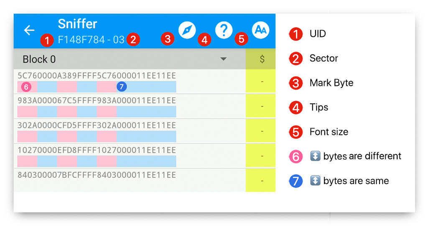Select hex row 840300007BFCFFFF8403000011EE11EE
The image size is (428, 226).
coord(97,175)
